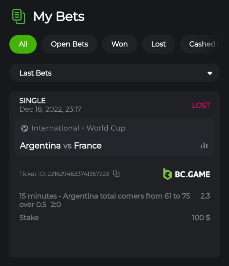This screenshot has width=229, height=266.
Task: Go to the World Cup tournament link
Action: [106, 128]
